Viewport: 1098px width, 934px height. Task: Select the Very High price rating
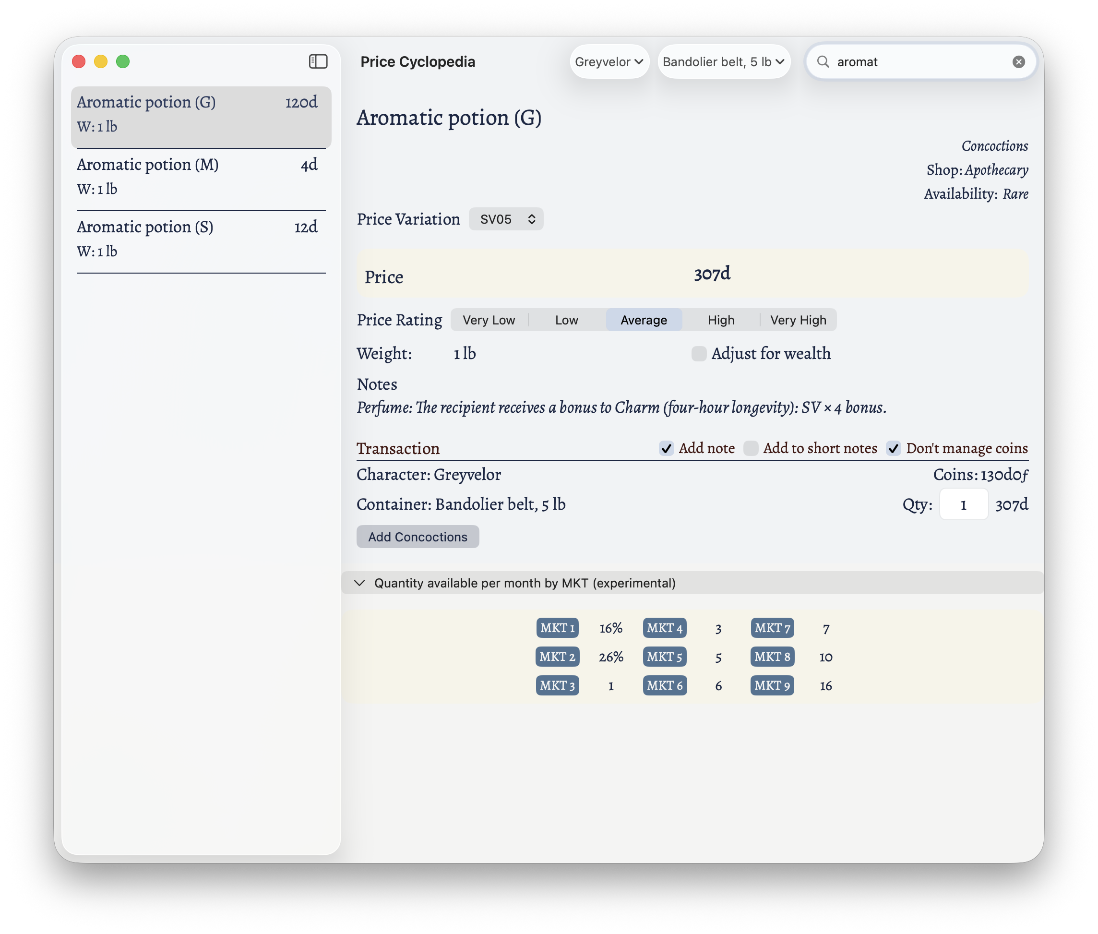pyautogui.click(x=798, y=320)
